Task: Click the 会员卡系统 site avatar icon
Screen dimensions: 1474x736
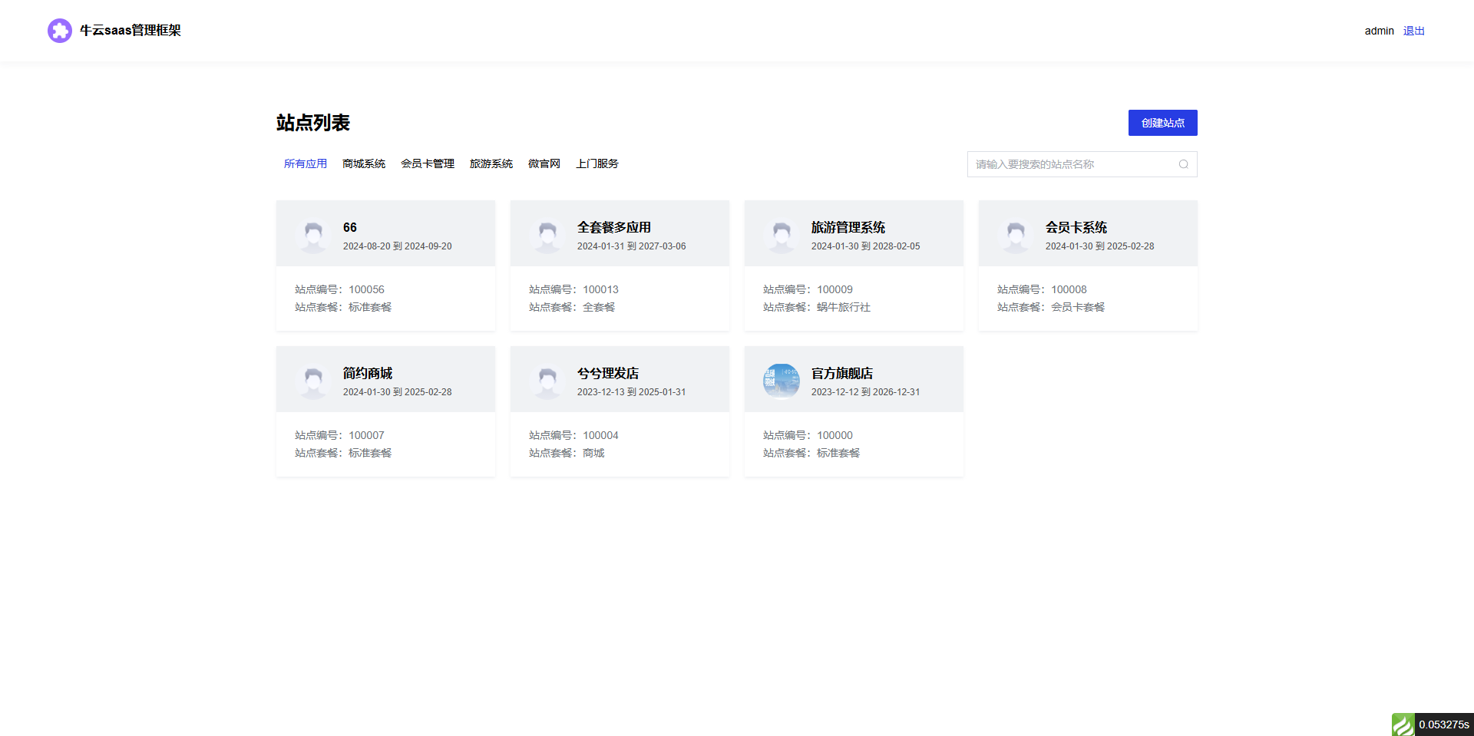Action: tap(1016, 235)
